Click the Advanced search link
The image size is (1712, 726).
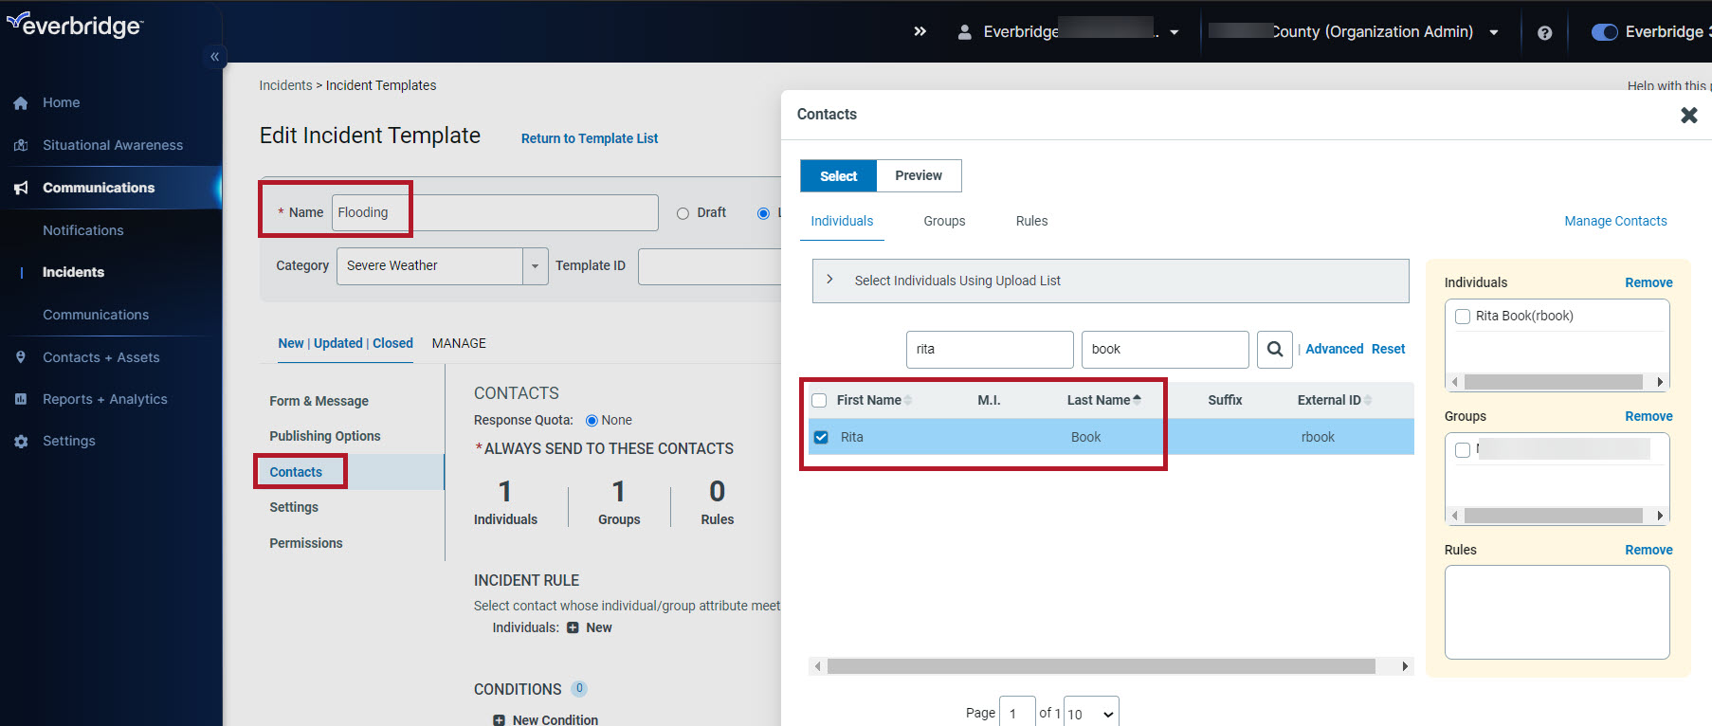pyautogui.click(x=1334, y=349)
